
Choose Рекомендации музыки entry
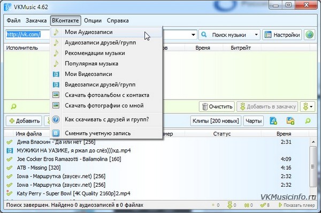pos(106,54)
